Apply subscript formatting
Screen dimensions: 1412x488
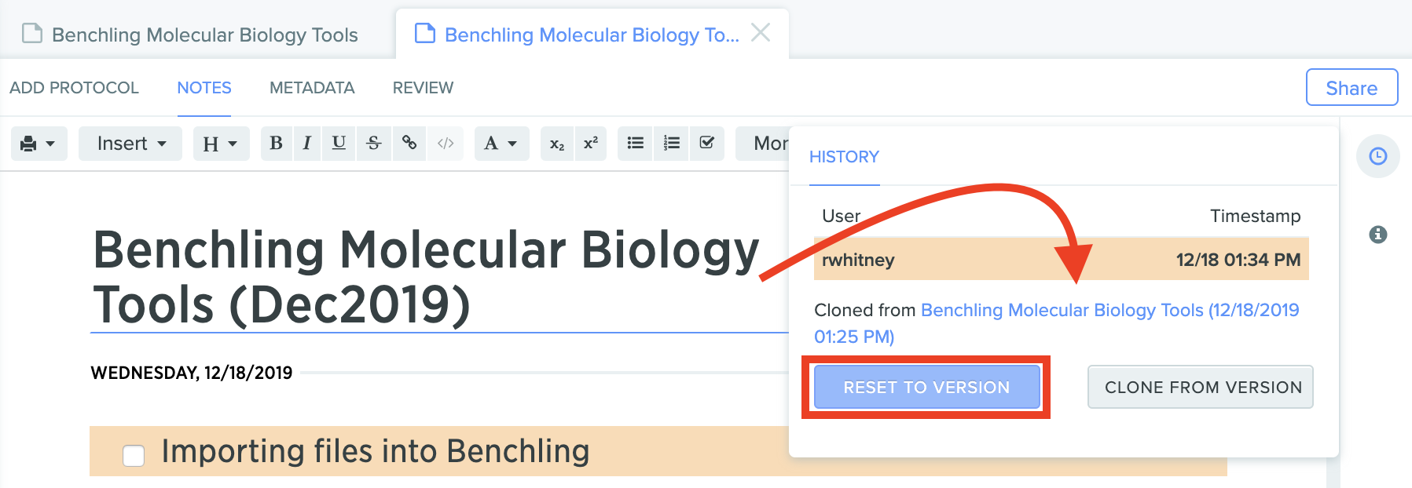pyautogui.click(x=557, y=144)
